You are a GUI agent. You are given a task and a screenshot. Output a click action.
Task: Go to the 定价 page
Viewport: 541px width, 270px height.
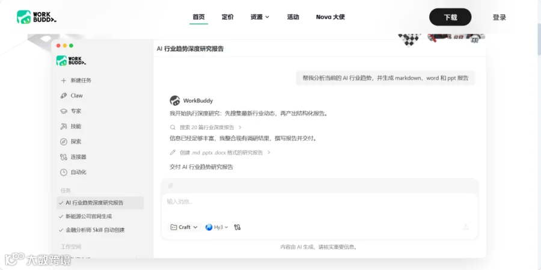click(227, 17)
